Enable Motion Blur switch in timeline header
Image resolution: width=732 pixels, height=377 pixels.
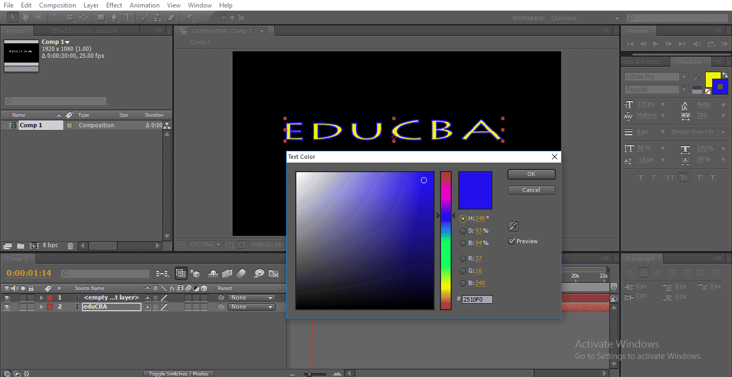(241, 273)
